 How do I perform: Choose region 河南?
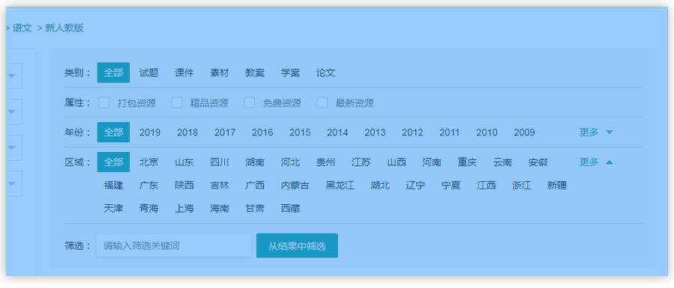tap(432, 162)
